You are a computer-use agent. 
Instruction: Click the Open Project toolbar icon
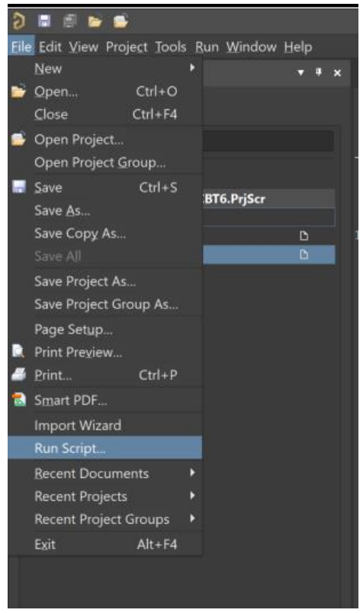pyautogui.click(x=120, y=21)
